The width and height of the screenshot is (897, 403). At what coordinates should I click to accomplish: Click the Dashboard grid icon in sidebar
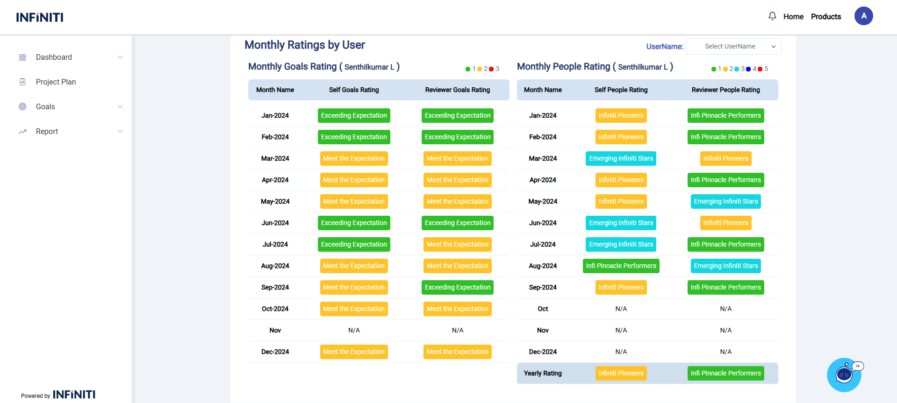click(x=22, y=57)
